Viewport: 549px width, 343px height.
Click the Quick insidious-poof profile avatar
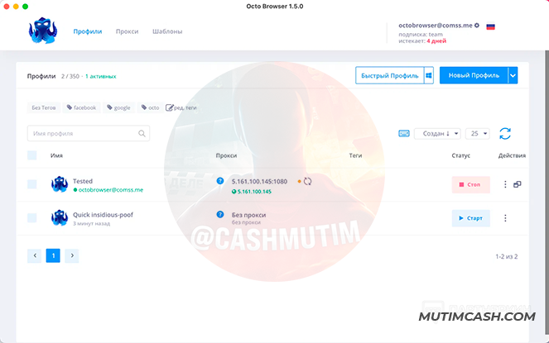[x=60, y=217]
